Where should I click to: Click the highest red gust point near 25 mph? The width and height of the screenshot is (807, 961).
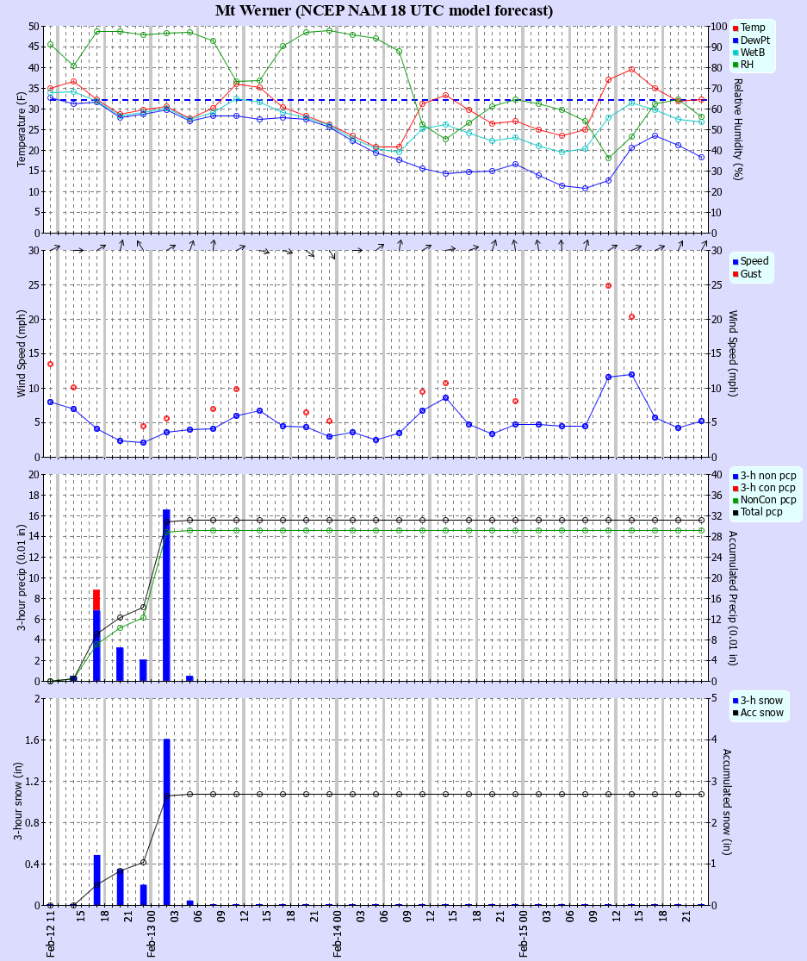tap(608, 285)
